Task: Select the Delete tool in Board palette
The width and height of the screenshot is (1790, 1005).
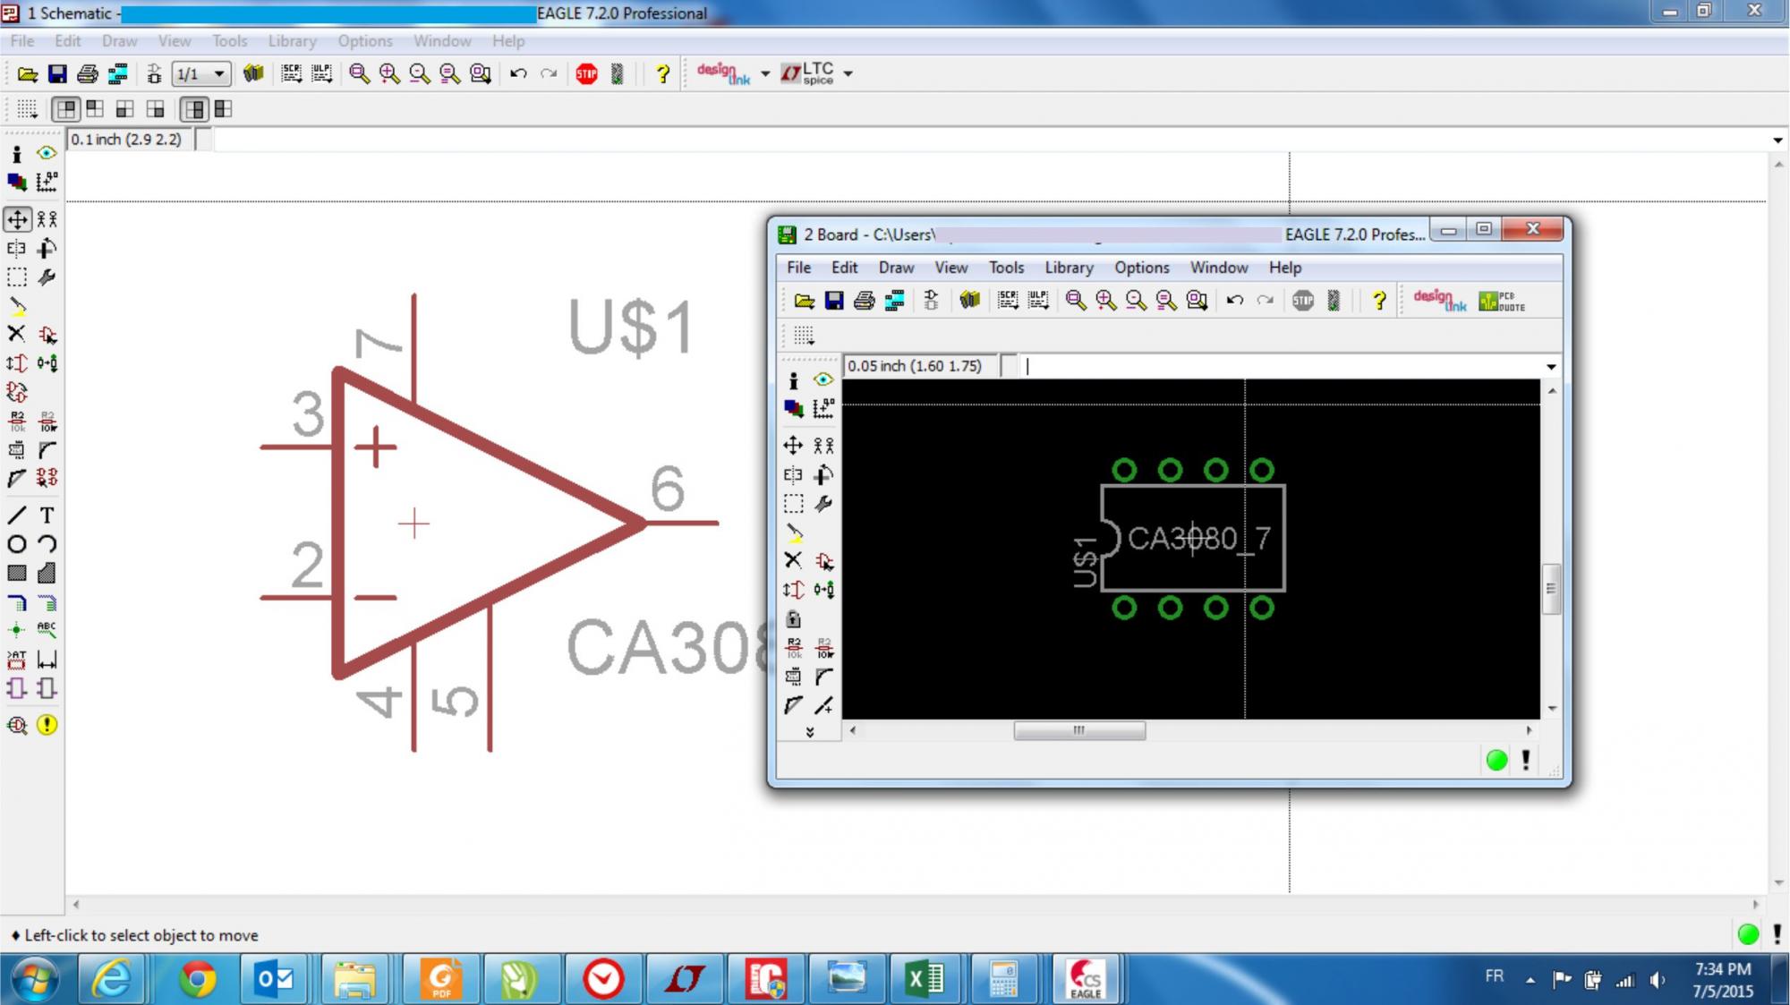Action: (x=793, y=560)
